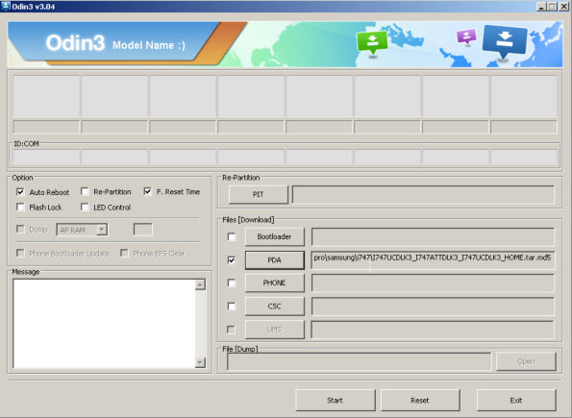Click the PDA file path field
Image resolution: width=572 pixels, height=418 pixels.
point(433,259)
